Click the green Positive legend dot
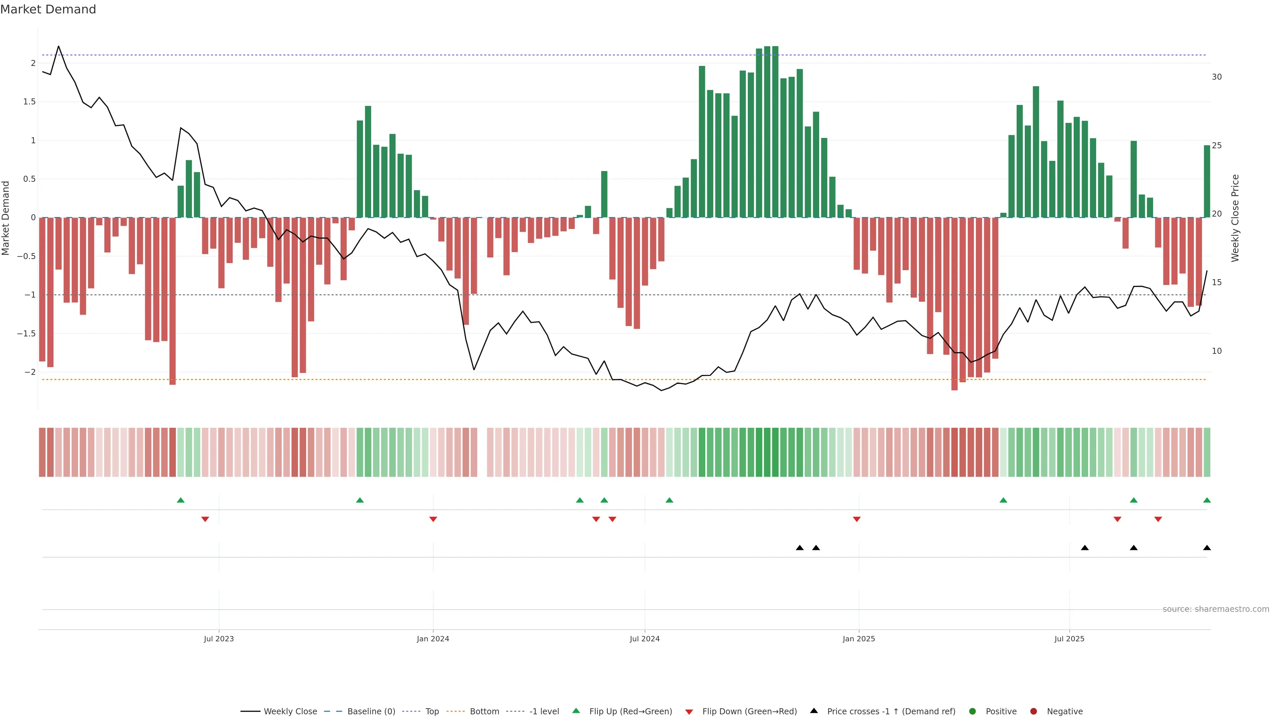1286x723 pixels. (x=972, y=711)
